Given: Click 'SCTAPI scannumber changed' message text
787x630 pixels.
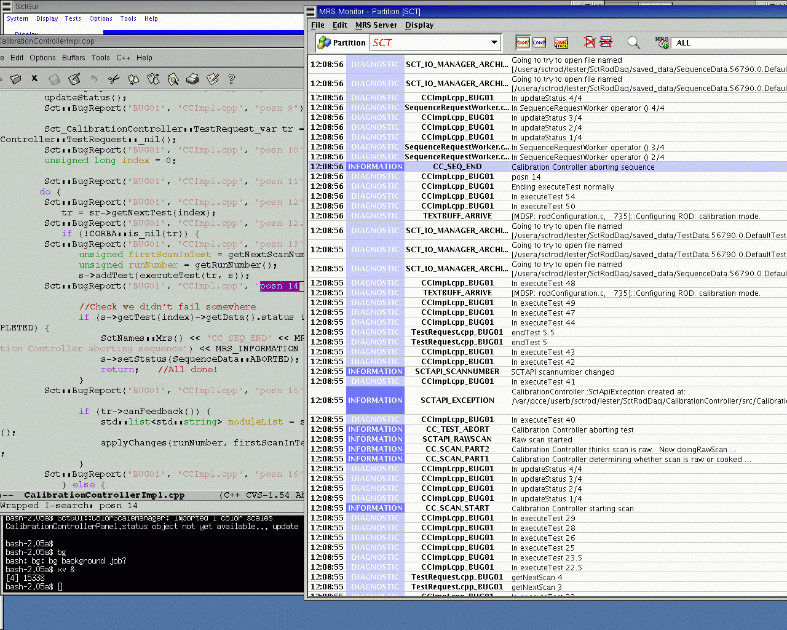Looking at the screenshot, I should coord(563,372).
